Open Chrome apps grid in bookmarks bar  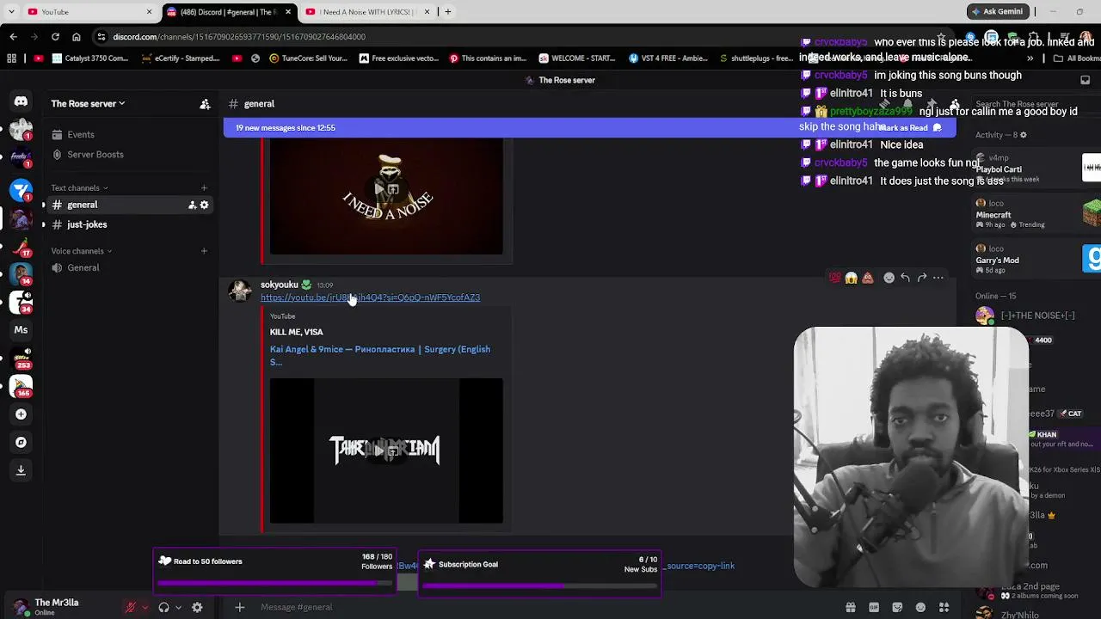[11, 58]
